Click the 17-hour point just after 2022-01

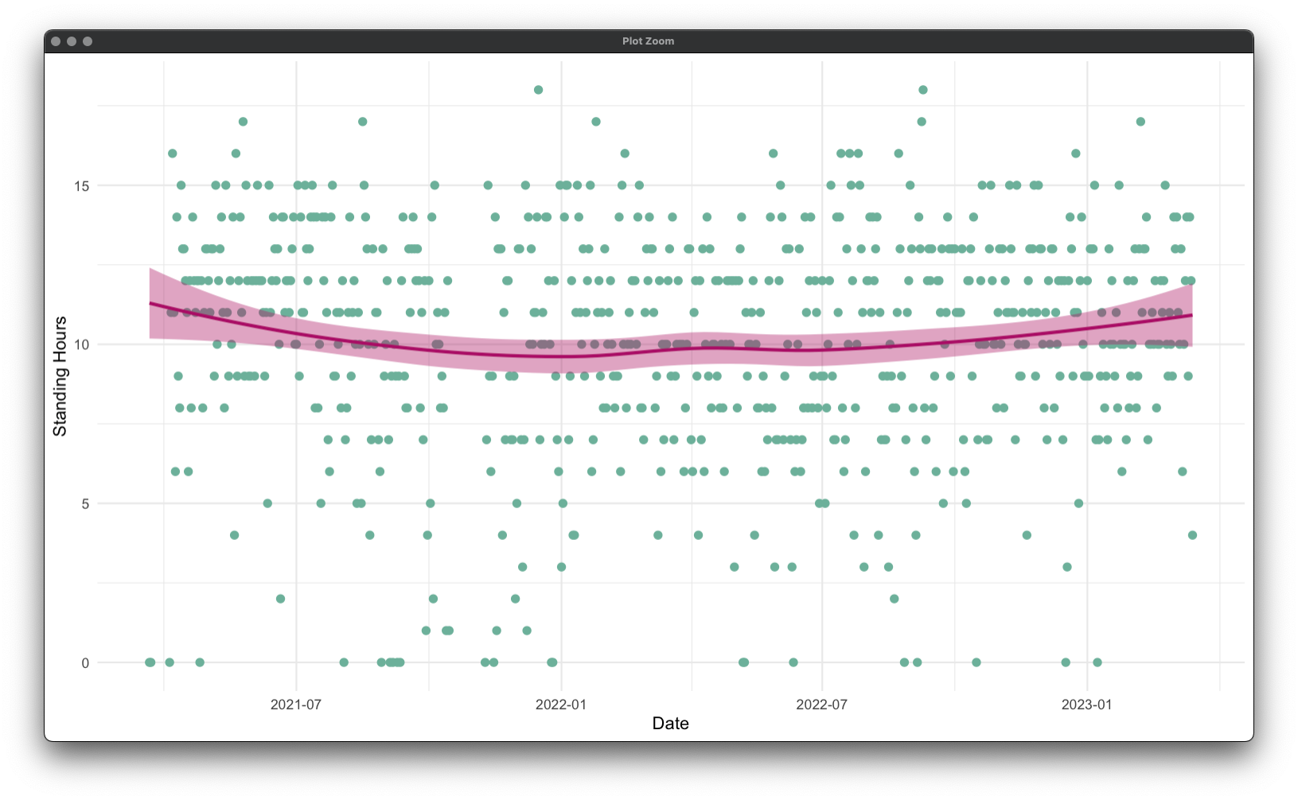coord(596,122)
